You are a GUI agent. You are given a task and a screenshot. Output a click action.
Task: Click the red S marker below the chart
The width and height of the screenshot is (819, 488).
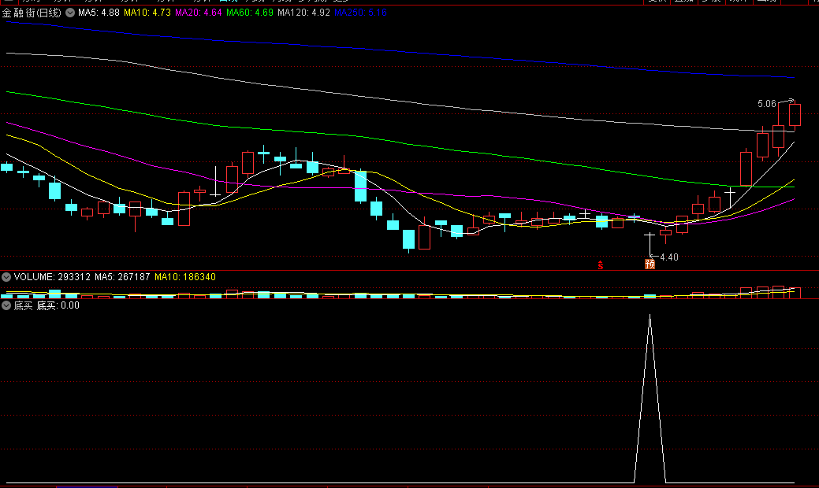(601, 265)
